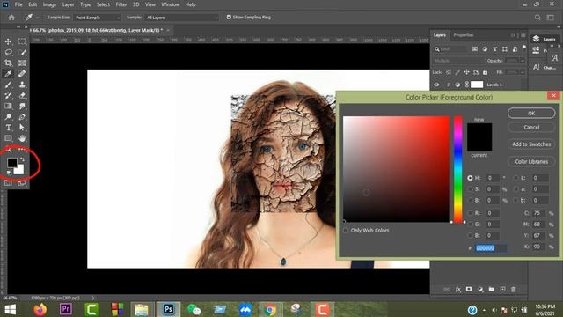Select the L lightness radio button

click(516, 178)
